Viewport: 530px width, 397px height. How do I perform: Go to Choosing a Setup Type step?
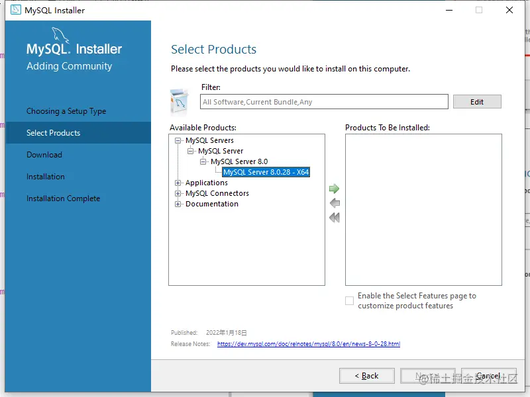(66, 111)
